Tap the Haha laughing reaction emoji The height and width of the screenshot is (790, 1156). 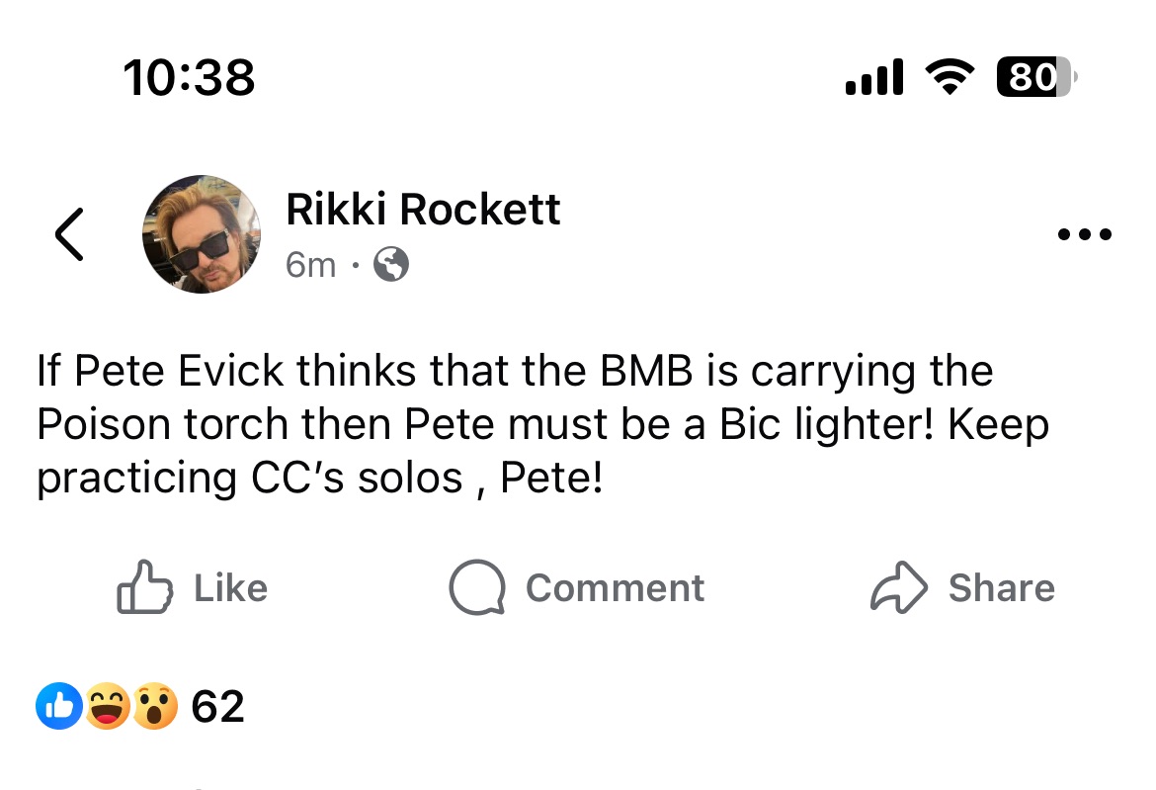pyautogui.click(x=107, y=707)
